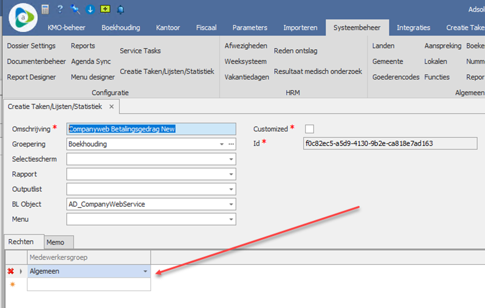Open Goederencodes in the Algemeen group

[x=396, y=77]
